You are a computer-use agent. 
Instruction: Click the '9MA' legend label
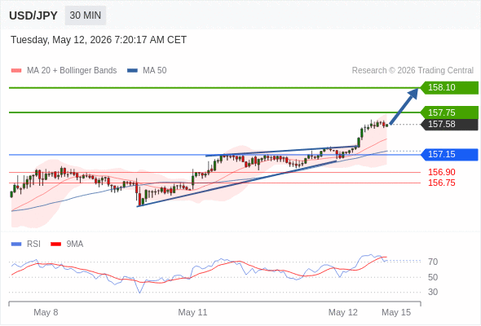(x=75, y=244)
